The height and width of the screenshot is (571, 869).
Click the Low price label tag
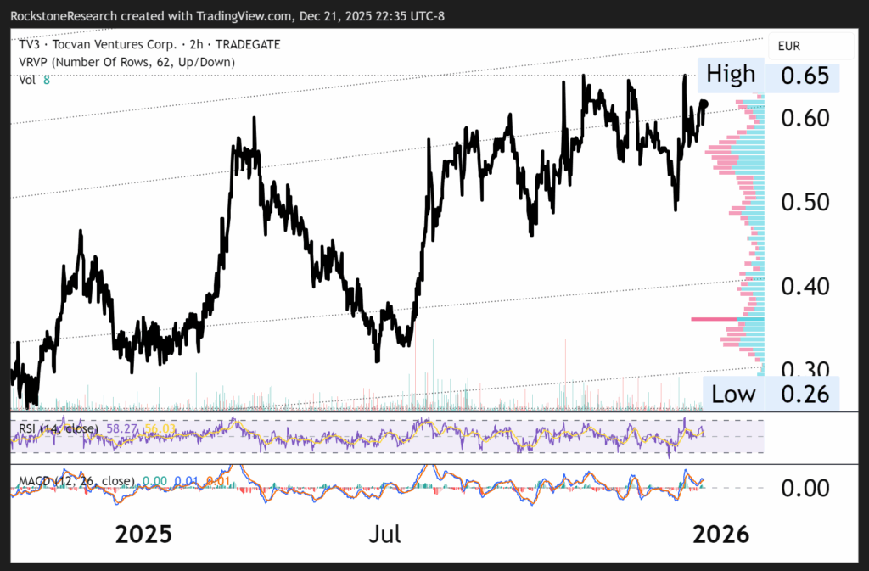click(734, 394)
